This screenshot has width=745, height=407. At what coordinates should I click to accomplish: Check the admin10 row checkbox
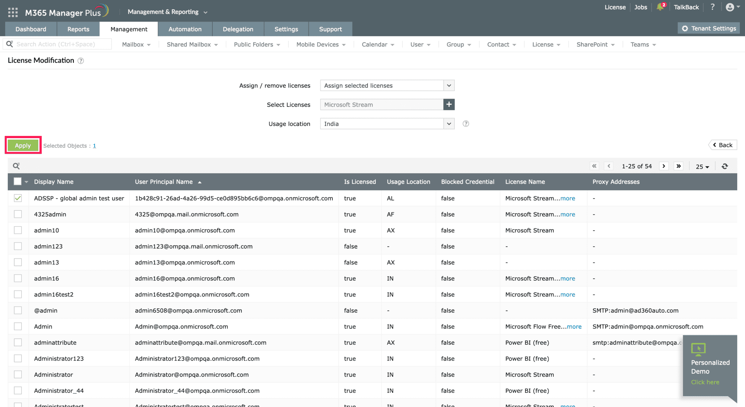(18, 230)
